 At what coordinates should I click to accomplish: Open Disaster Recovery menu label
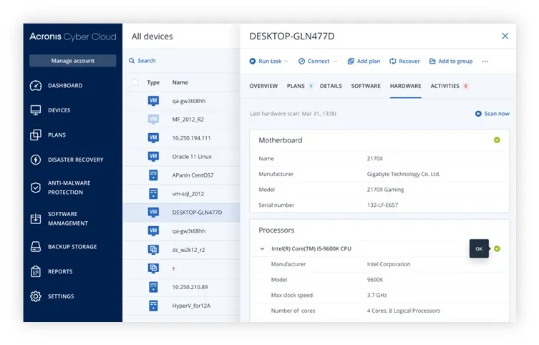tap(76, 160)
